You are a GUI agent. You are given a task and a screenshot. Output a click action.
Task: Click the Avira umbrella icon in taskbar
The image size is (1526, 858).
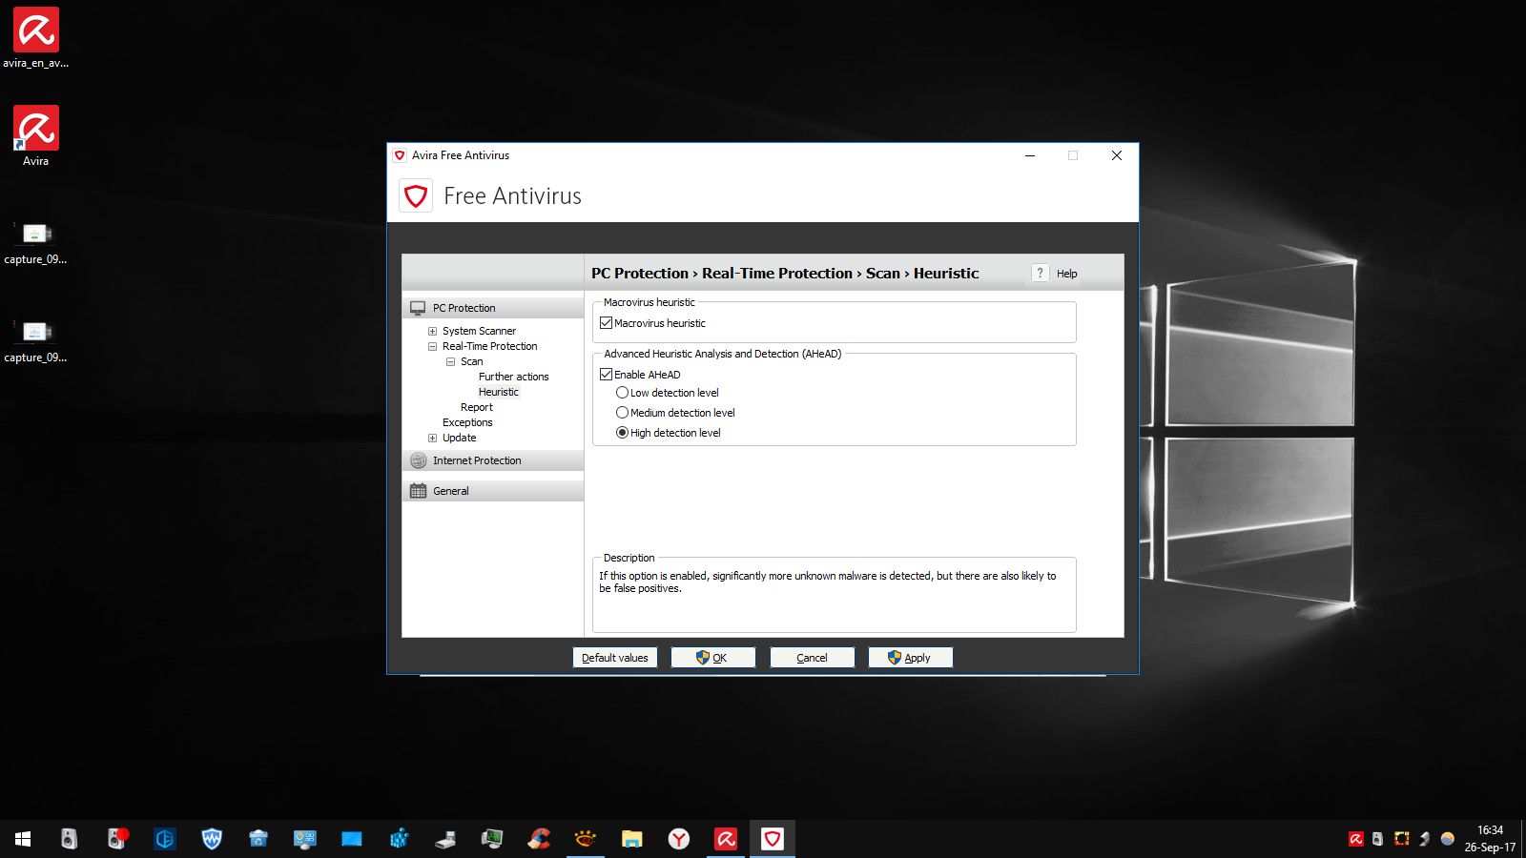coord(726,839)
